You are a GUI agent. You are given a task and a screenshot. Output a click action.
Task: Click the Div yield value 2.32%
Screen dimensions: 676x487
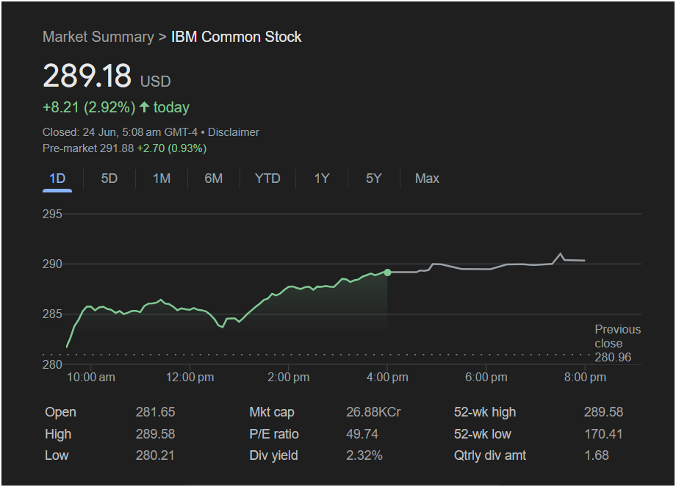click(x=364, y=455)
